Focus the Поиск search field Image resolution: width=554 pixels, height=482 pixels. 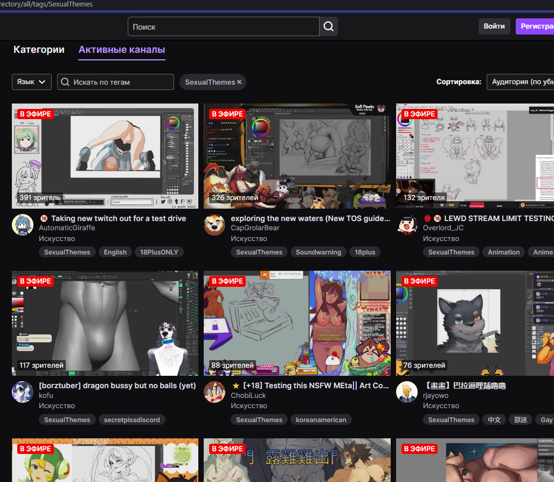[224, 26]
